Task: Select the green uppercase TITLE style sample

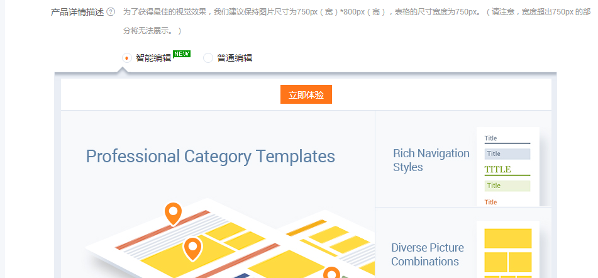Action: (507, 170)
